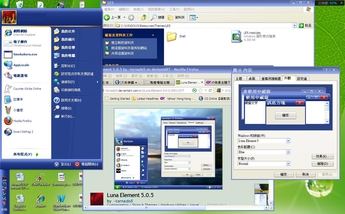Collapse 檔案及資料夾工作 panel

pyautogui.click(x=153, y=35)
